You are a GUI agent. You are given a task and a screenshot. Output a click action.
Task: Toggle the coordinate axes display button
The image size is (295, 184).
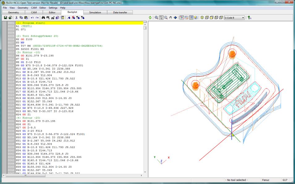[x=182, y=18]
